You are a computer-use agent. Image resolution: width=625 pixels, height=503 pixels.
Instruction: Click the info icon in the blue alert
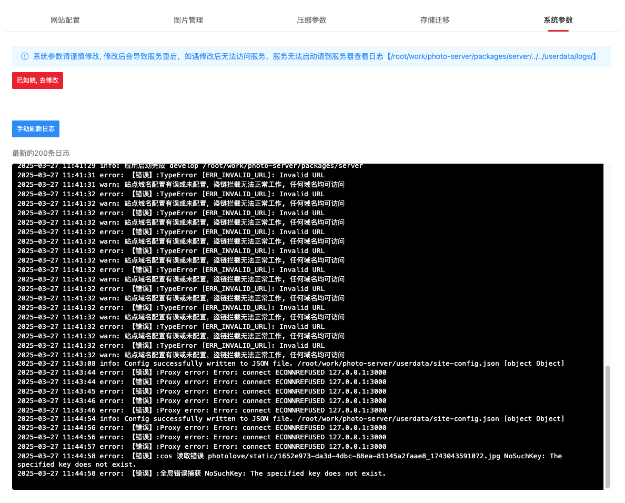coord(25,56)
